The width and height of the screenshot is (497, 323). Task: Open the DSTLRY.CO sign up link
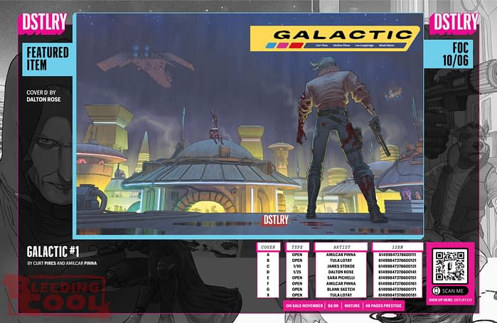tap(450, 301)
